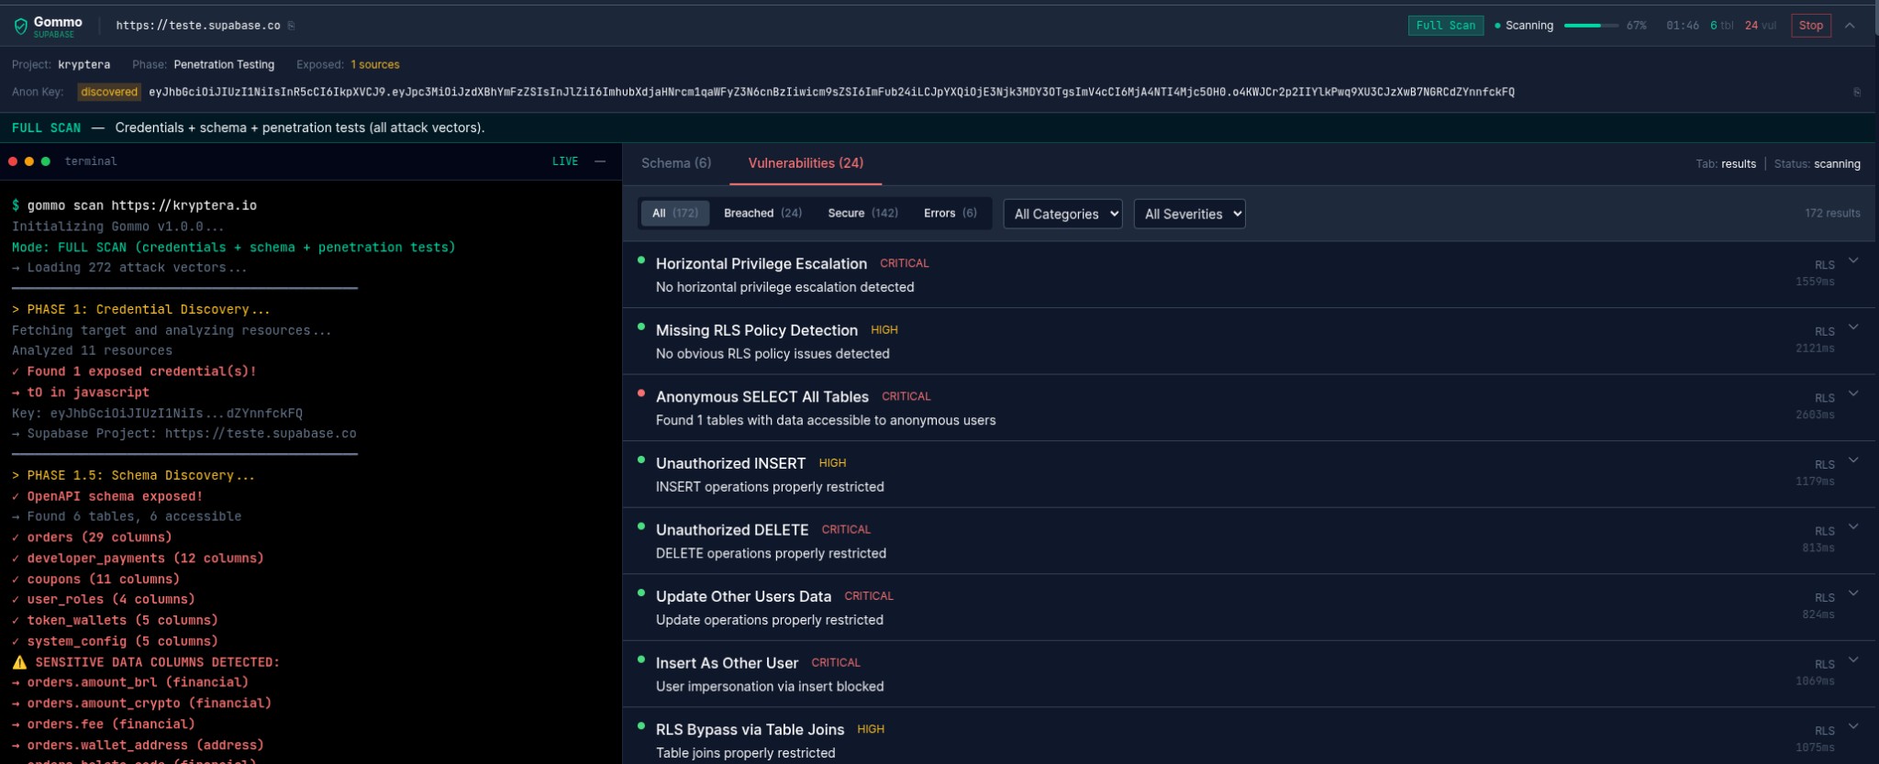The height and width of the screenshot is (764, 1879).
Task: Click the kryptera project name
Action: click(83, 65)
